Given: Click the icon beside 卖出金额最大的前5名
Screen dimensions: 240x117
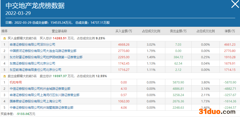Looking at the screenshot, I should click(5, 76).
